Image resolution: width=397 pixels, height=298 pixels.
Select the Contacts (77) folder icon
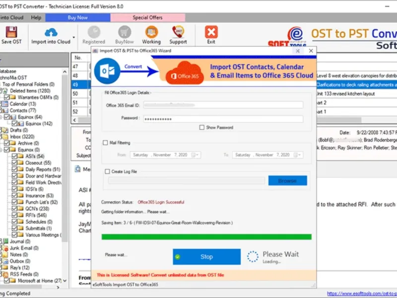(5, 110)
